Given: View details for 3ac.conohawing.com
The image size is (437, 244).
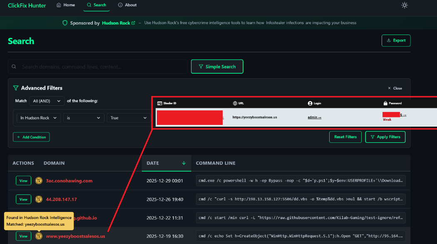Looking at the screenshot, I should point(23,181).
